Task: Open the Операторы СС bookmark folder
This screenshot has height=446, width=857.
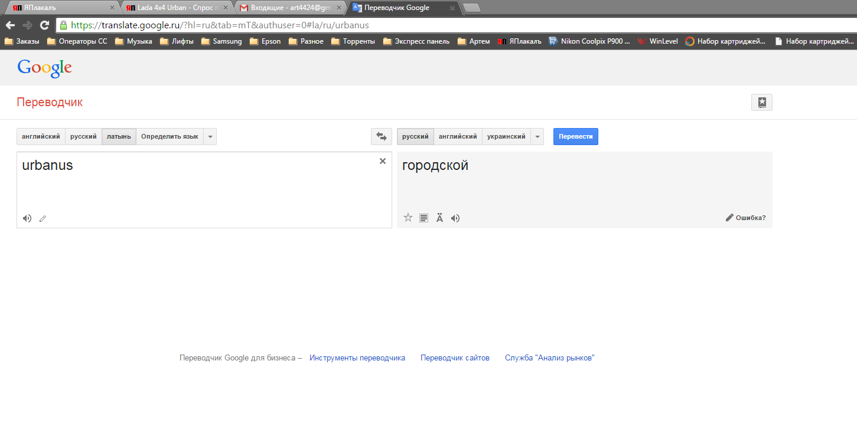Action: pyautogui.click(x=77, y=41)
